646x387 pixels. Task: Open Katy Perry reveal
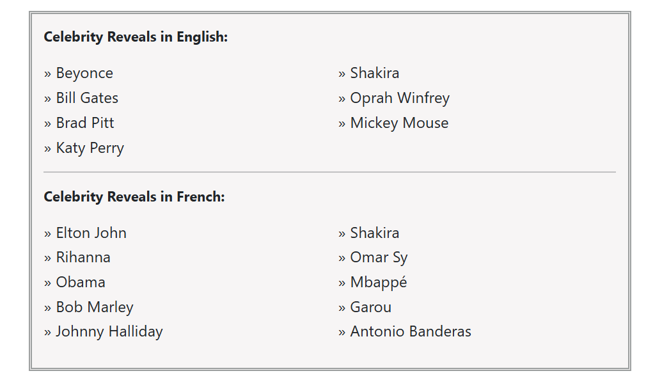90,148
